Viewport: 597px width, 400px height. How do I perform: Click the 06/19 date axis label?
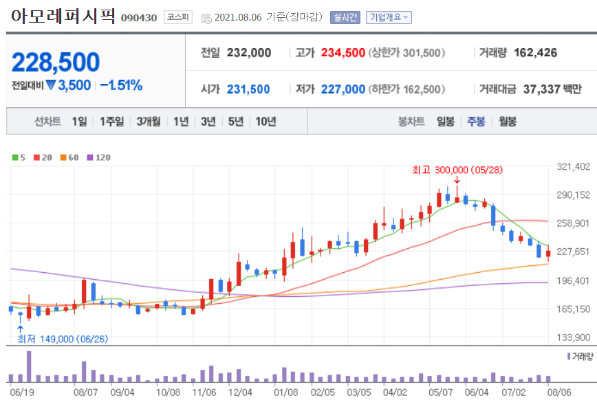click(22, 392)
